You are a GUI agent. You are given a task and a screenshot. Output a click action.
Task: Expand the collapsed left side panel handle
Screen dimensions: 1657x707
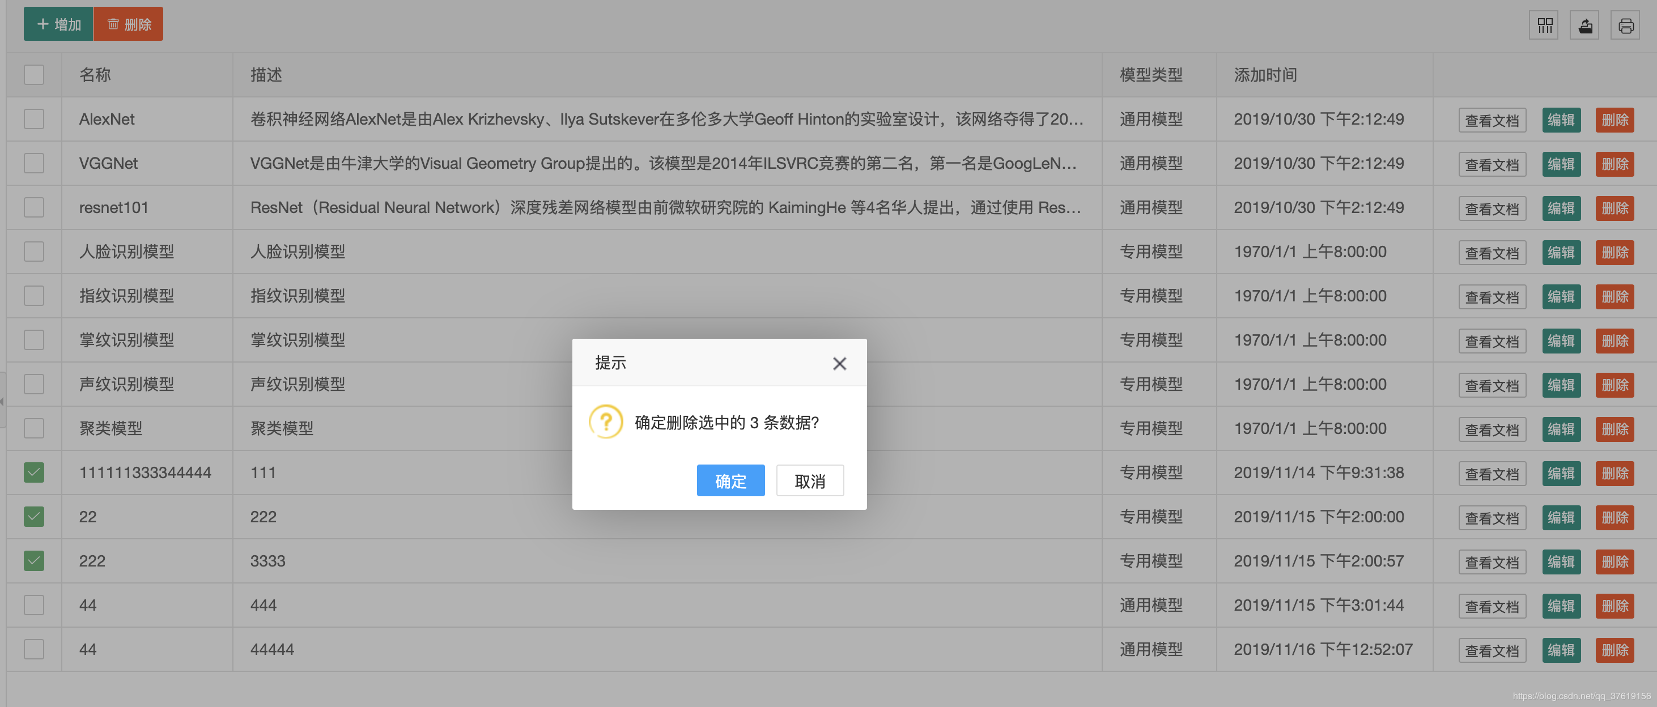pos(3,401)
